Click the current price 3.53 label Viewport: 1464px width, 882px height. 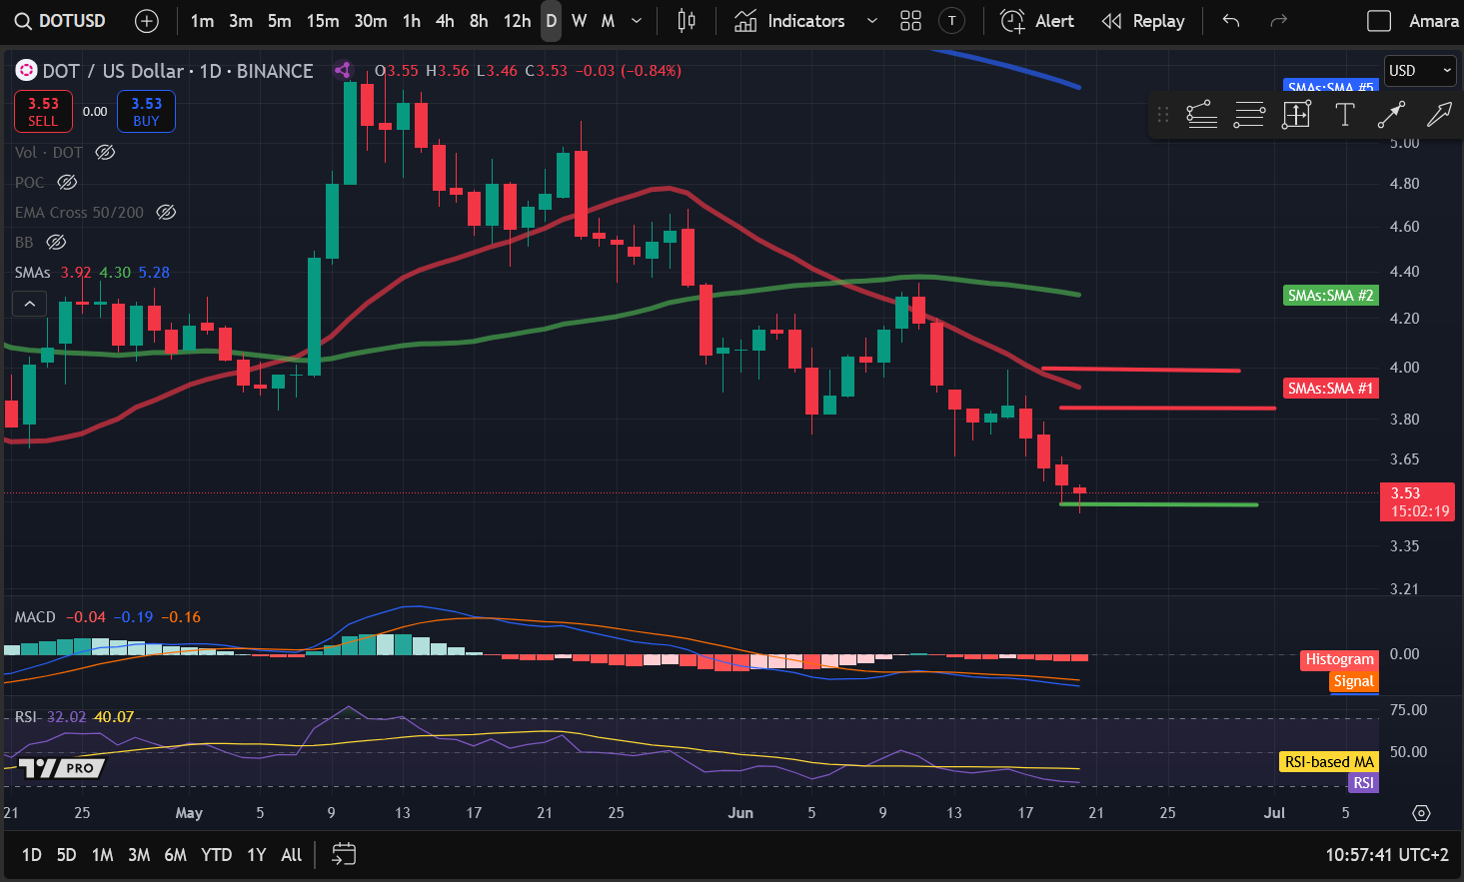coord(1418,501)
